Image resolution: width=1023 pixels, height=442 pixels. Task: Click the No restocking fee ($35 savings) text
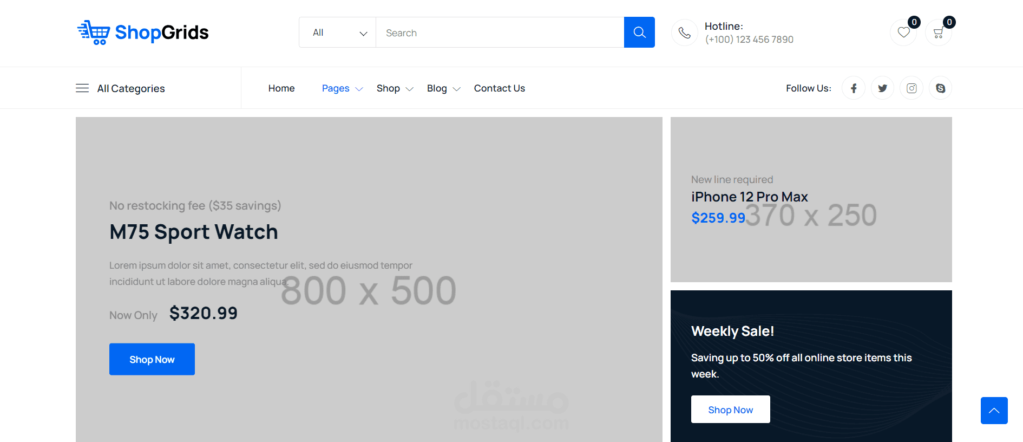point(195,206)
